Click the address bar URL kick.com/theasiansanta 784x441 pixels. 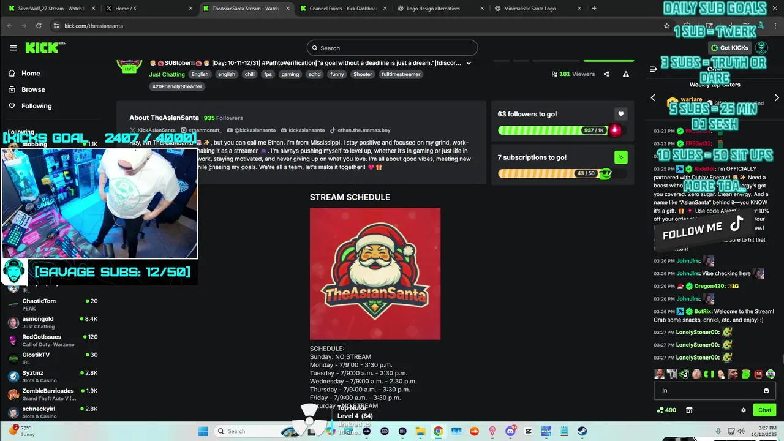[94, 26]
